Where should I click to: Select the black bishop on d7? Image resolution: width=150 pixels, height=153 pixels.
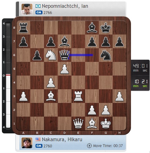[65, 41]
